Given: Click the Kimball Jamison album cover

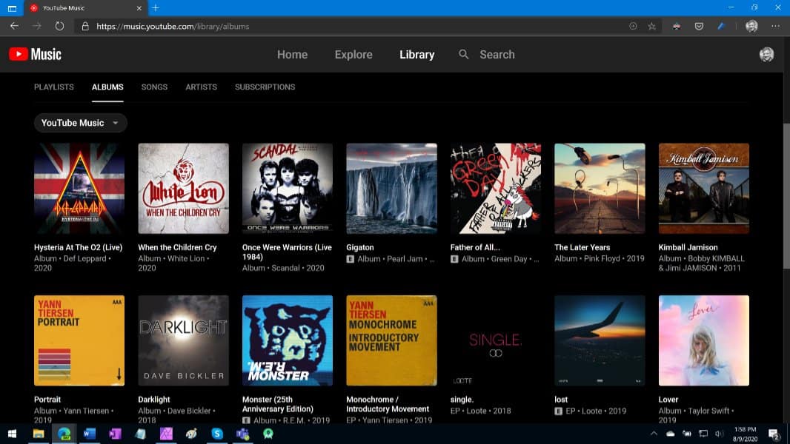Looking at the screenshot, I should (704, 189).
